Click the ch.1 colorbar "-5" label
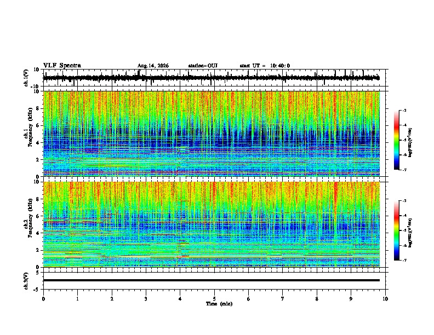434x335 pixels. 404,140
